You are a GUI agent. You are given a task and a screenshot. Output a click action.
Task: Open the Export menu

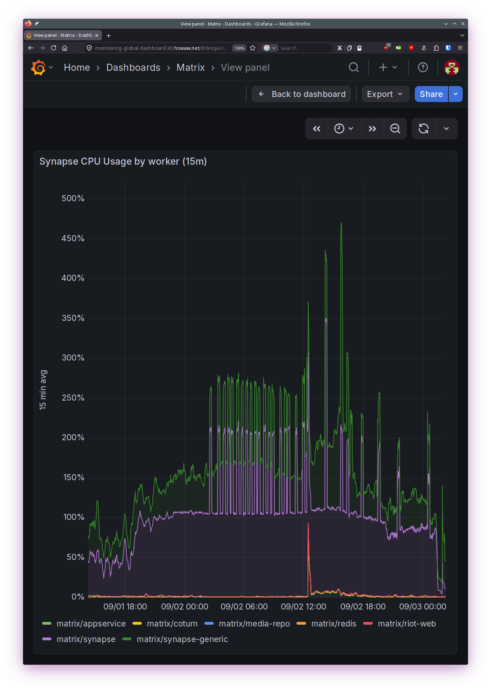pos(385,94)
